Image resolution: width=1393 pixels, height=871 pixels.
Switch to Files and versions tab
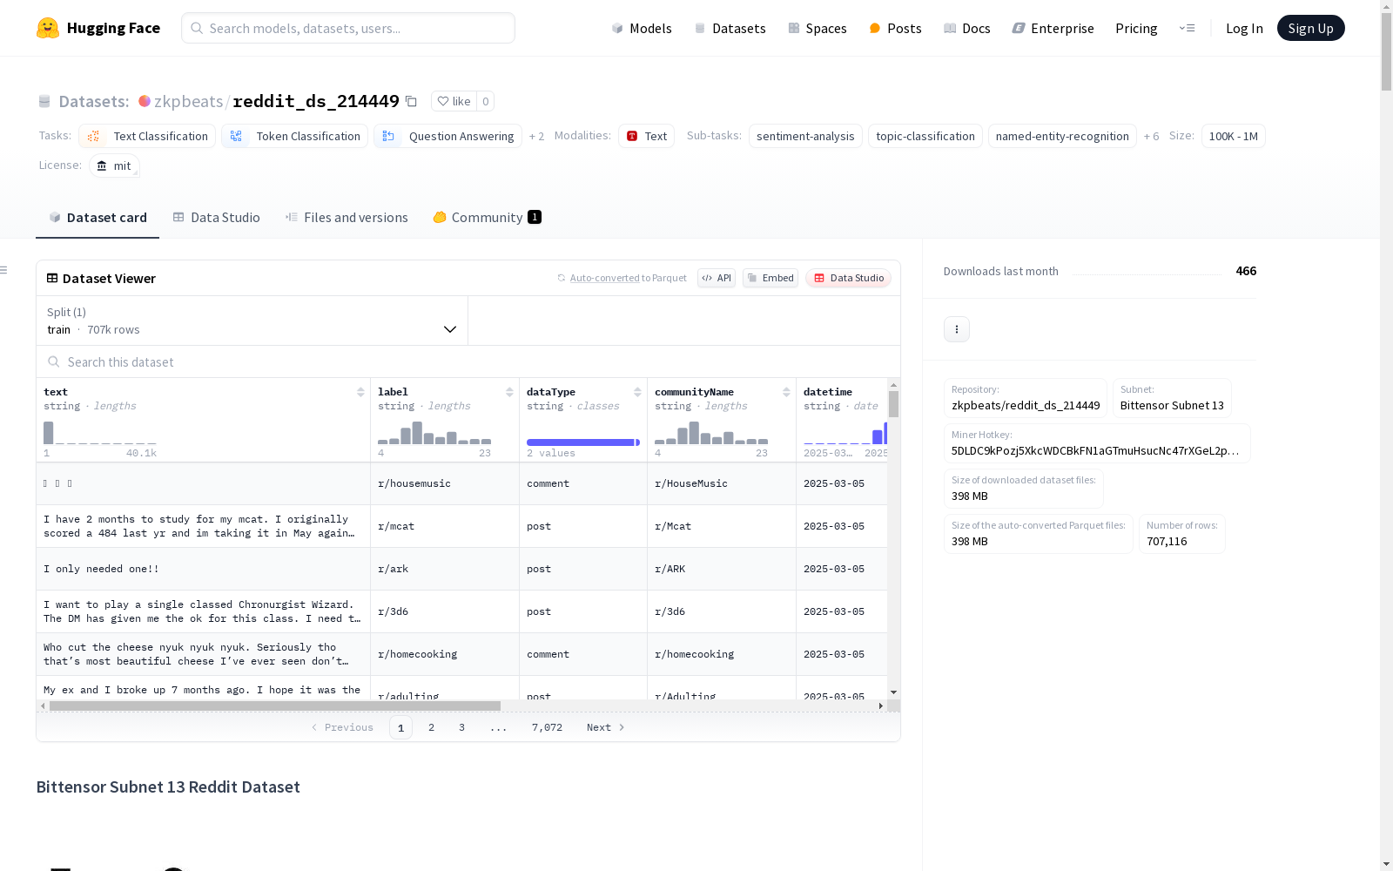(347, 218)
